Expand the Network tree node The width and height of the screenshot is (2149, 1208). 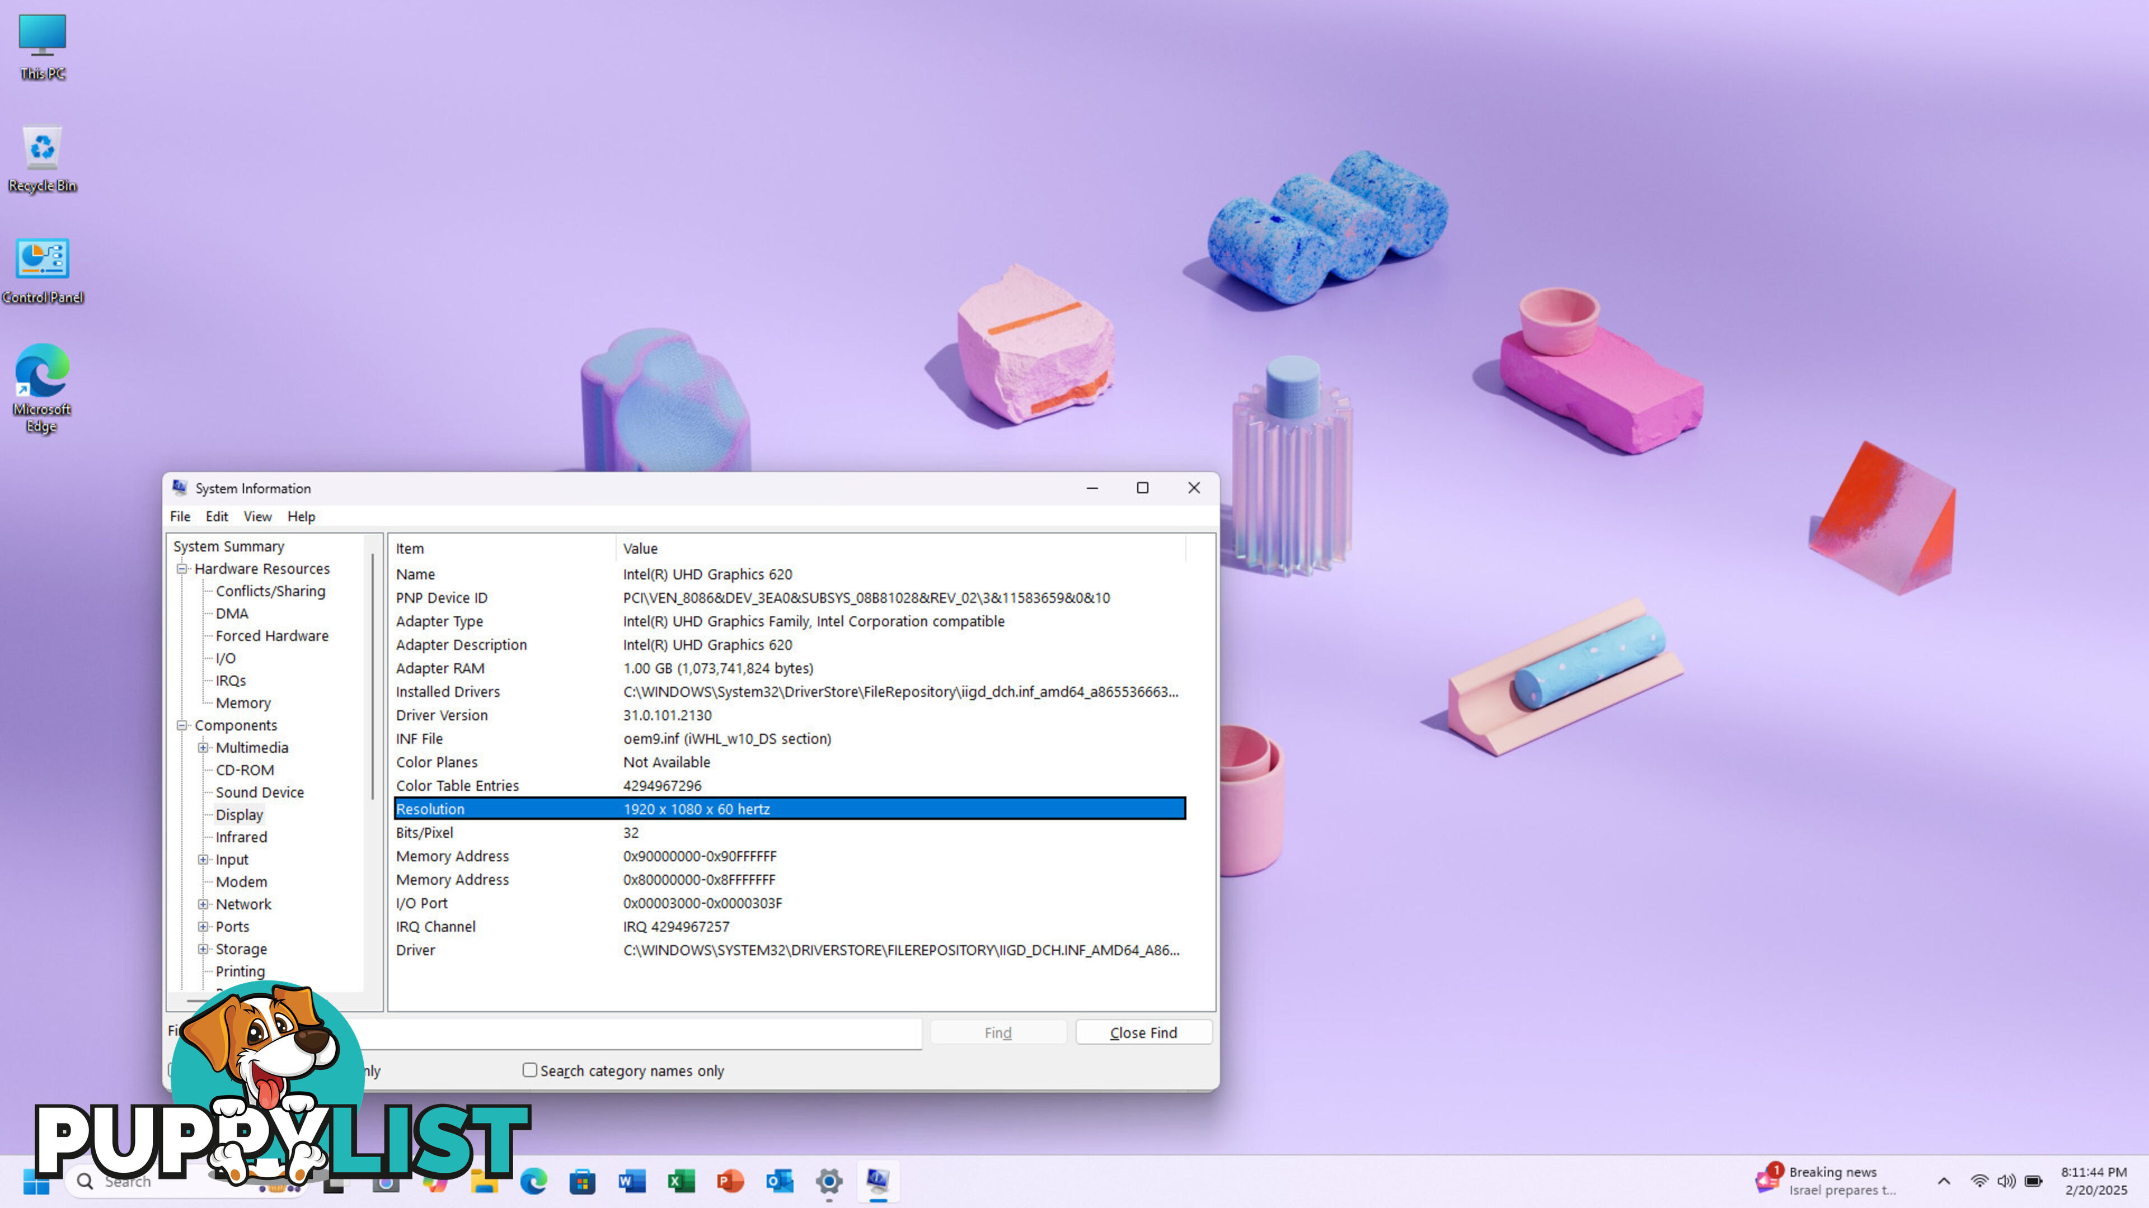(x=203, y=904)
